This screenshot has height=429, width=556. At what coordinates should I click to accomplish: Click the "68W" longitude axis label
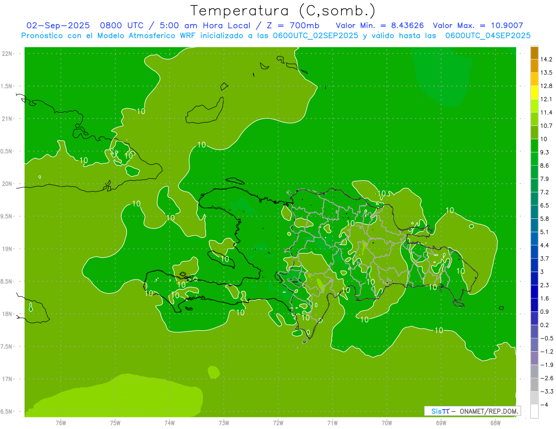point(495,423)
